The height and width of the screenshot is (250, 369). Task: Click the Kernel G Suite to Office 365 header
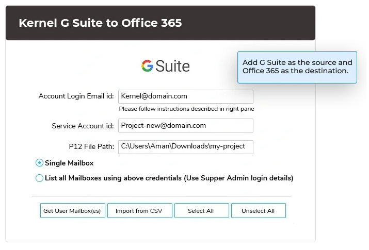(100, 23)
